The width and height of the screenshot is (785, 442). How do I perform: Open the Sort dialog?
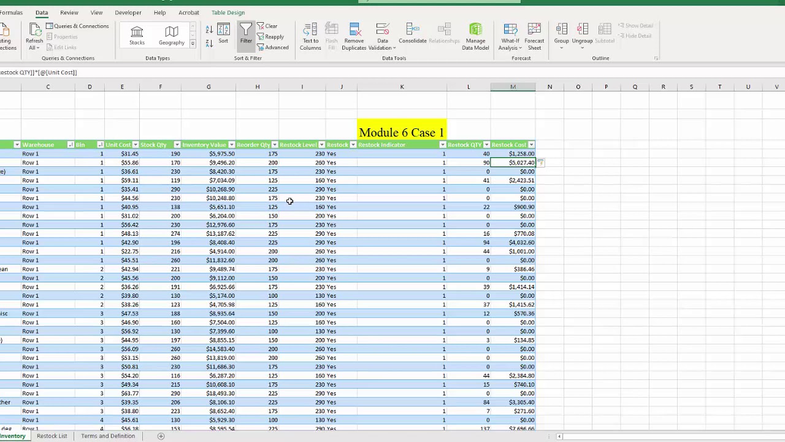(223, 34)
